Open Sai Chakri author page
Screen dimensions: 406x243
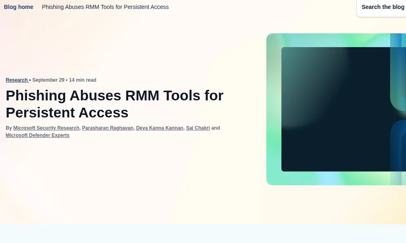(198, 128)
